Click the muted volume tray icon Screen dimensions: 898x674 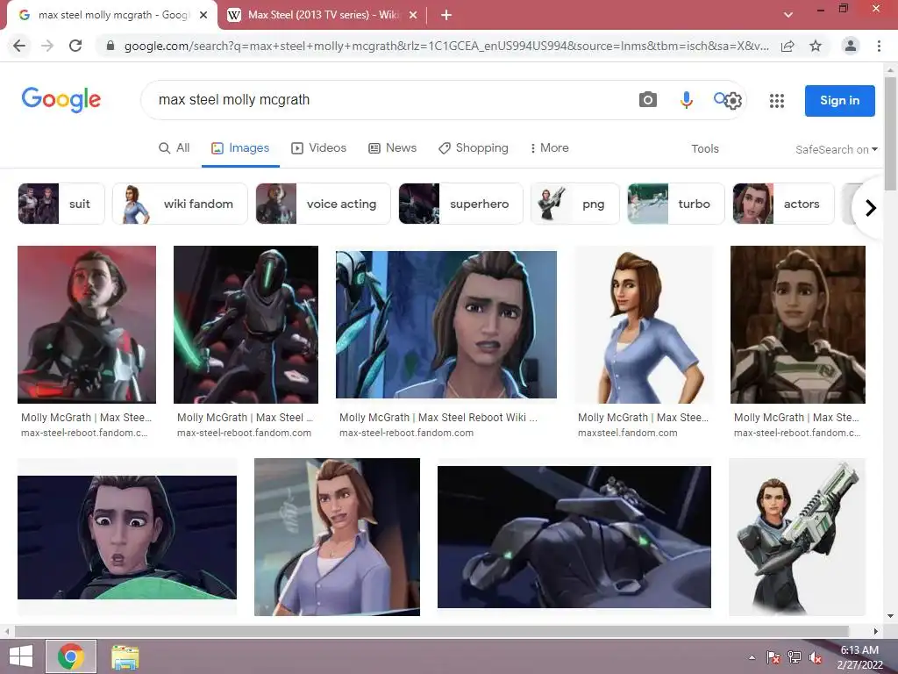tap(816, 657)
